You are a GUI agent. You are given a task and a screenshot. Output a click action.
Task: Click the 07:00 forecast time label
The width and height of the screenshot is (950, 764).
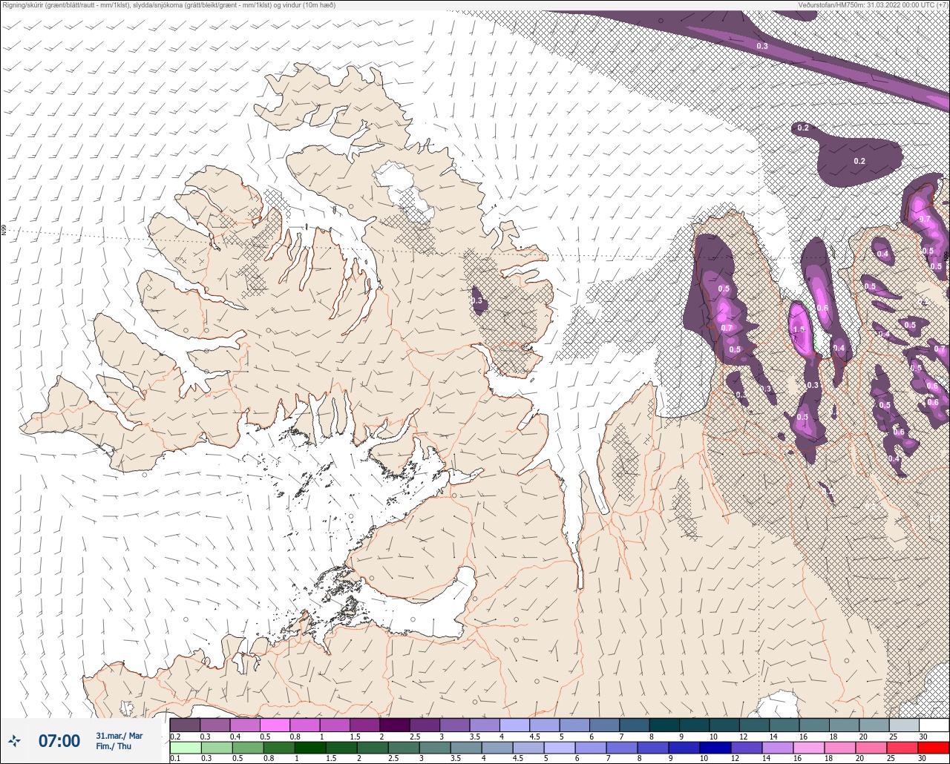(x=59, y=740)
